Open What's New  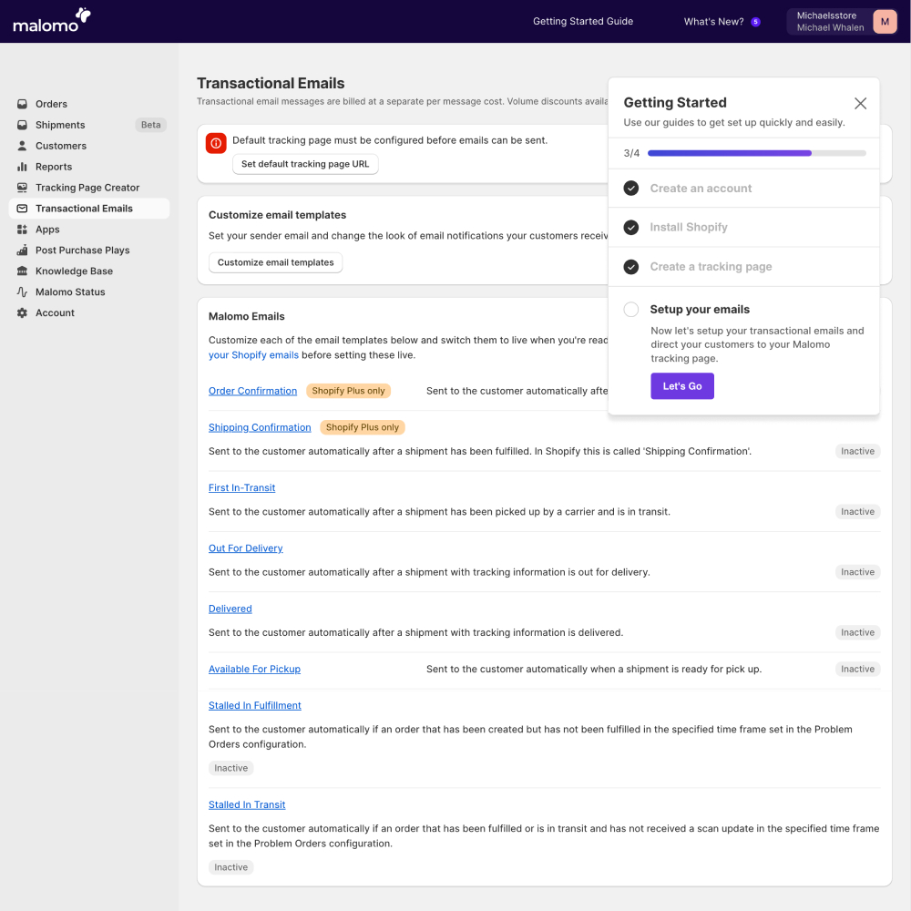(x=713, y=22)
